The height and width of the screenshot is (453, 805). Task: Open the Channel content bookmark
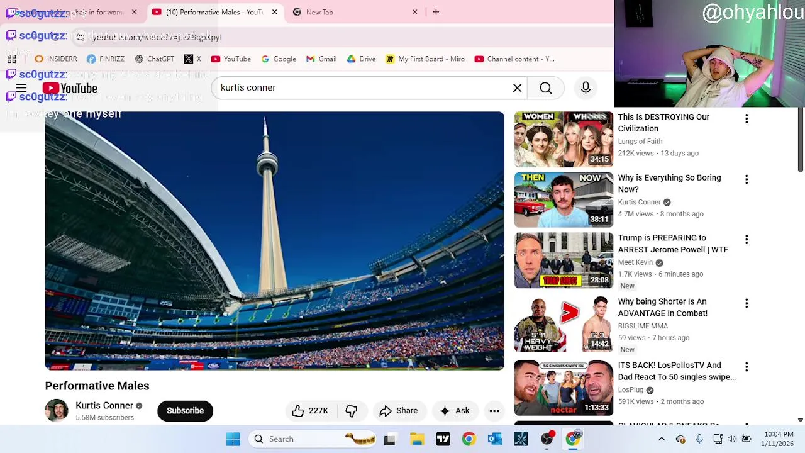514,59
